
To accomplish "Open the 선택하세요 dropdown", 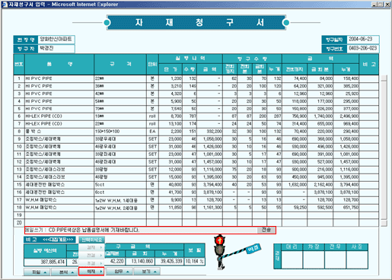I will point(91,240).
